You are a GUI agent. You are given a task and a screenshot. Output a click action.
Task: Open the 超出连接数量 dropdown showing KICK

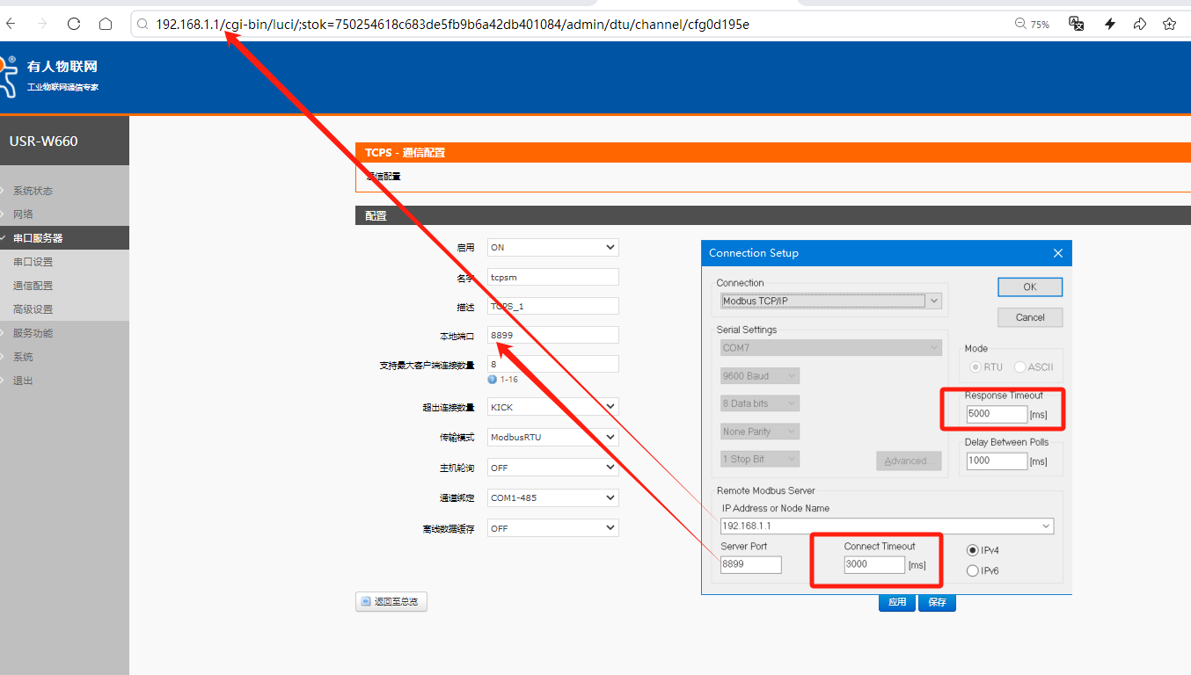click(x=553, y=407)
